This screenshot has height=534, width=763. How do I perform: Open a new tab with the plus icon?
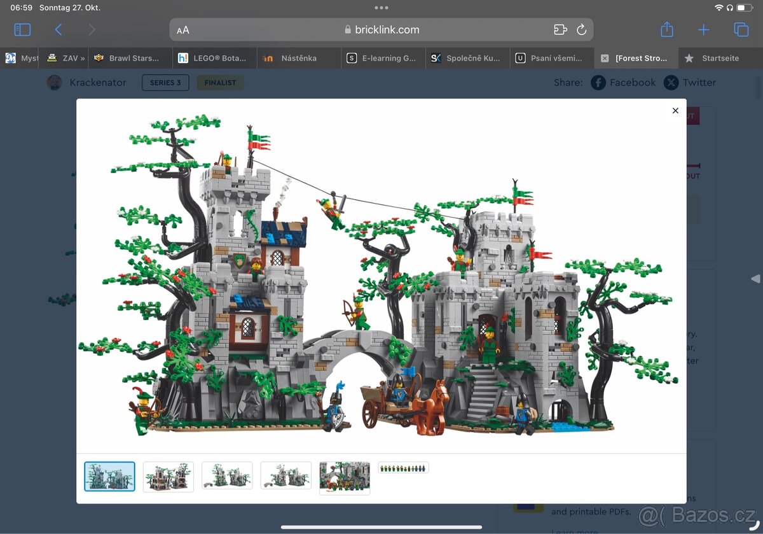click(703, 29)
